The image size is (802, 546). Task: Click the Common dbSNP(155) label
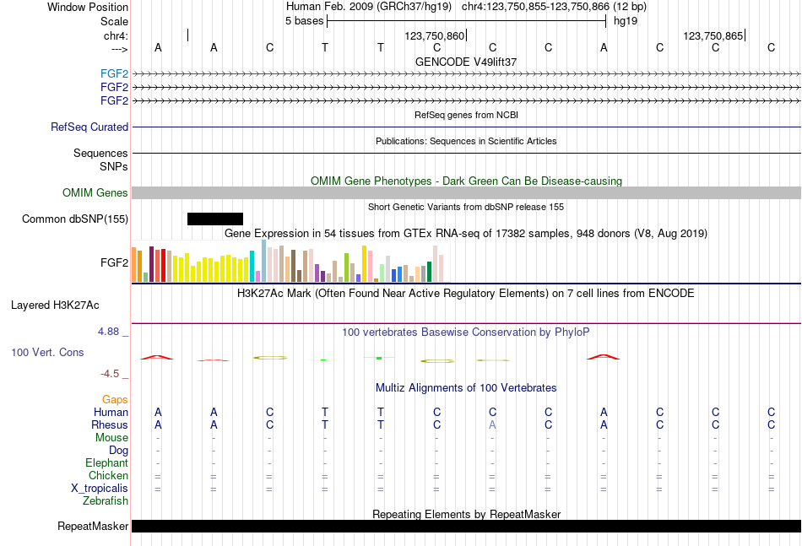tap(75, 219)
